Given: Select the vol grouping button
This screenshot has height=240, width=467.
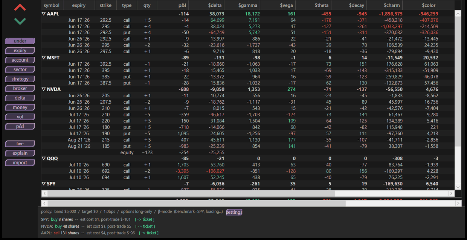Looking at the screenshot, I should pos(20,117).
